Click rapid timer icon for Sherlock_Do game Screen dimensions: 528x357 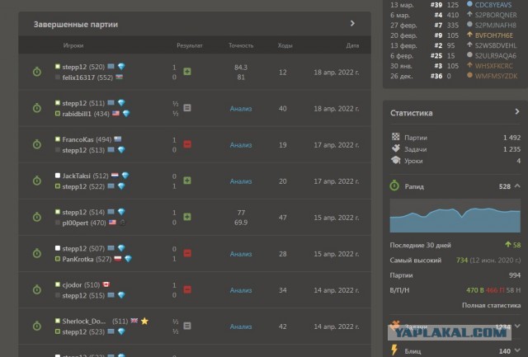[x=37, y=326]
